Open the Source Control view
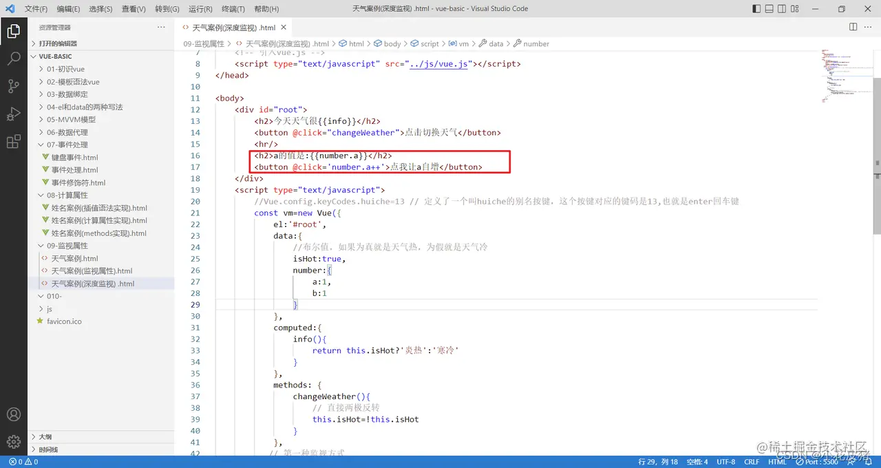 pos(13,86)
